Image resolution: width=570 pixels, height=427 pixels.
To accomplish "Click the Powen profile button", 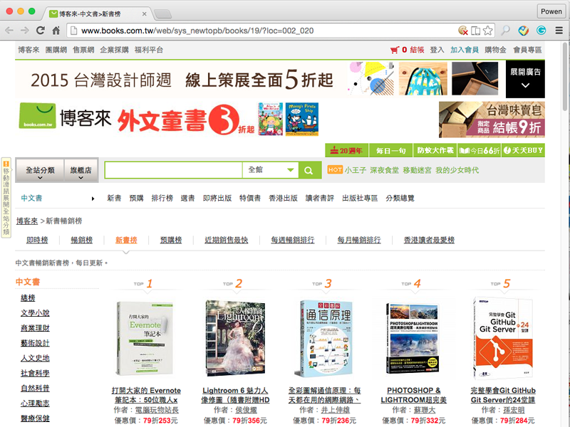I will (551, 11).
